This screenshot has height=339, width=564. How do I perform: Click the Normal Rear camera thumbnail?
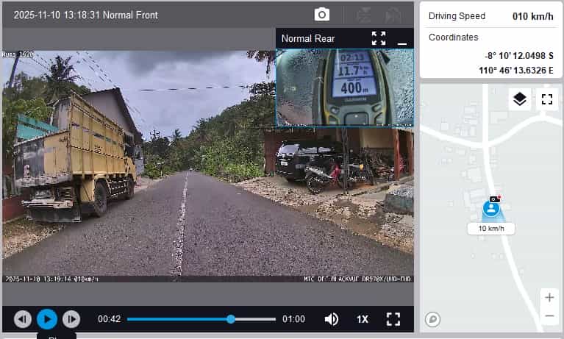point(344,87)
